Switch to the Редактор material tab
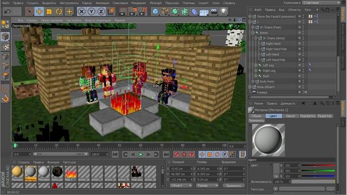 coord(325,116)
